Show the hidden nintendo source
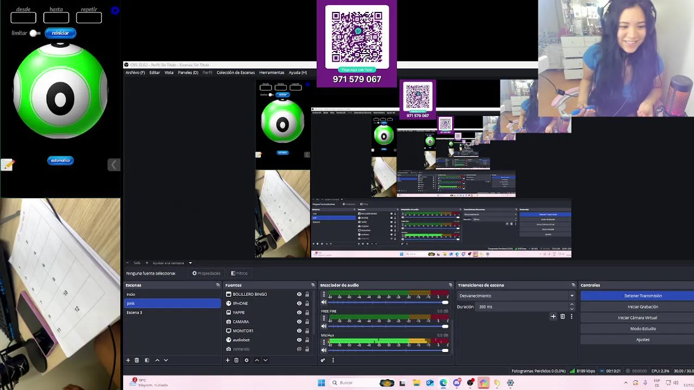 (x=299, y=349)
